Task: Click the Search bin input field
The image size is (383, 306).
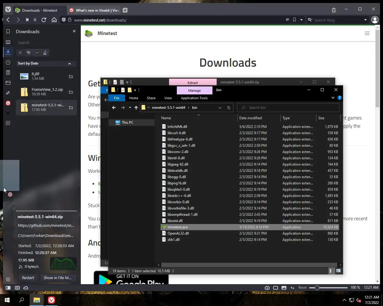Action: coord(288,108)
